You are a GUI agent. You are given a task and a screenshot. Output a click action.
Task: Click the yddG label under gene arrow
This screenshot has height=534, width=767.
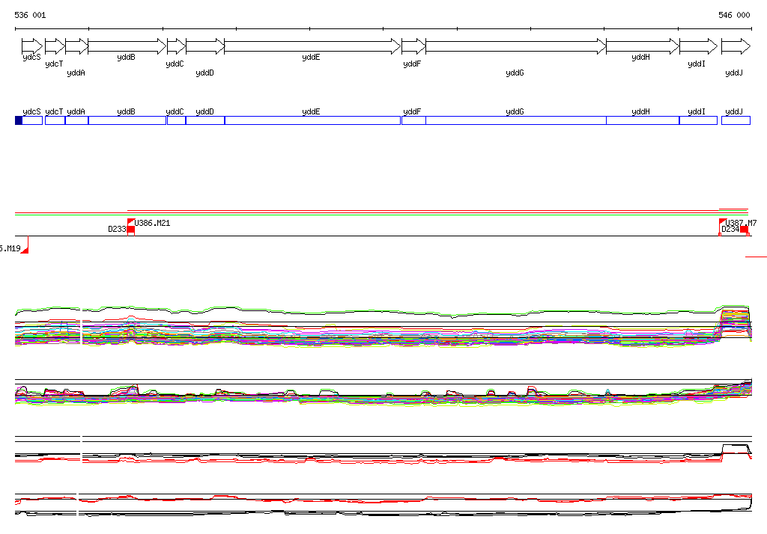click(x=515, y=73)
